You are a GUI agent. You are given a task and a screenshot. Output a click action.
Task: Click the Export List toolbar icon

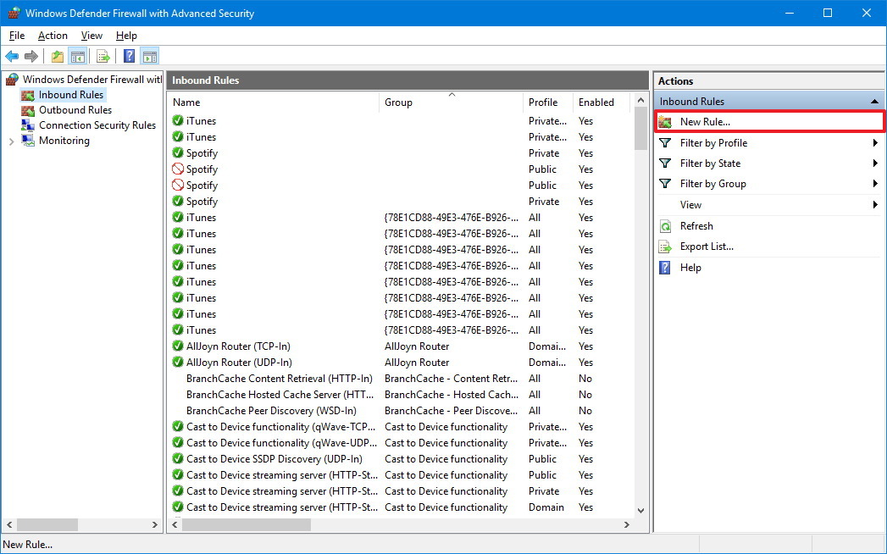pyautogui.click(x=103, y=56)
